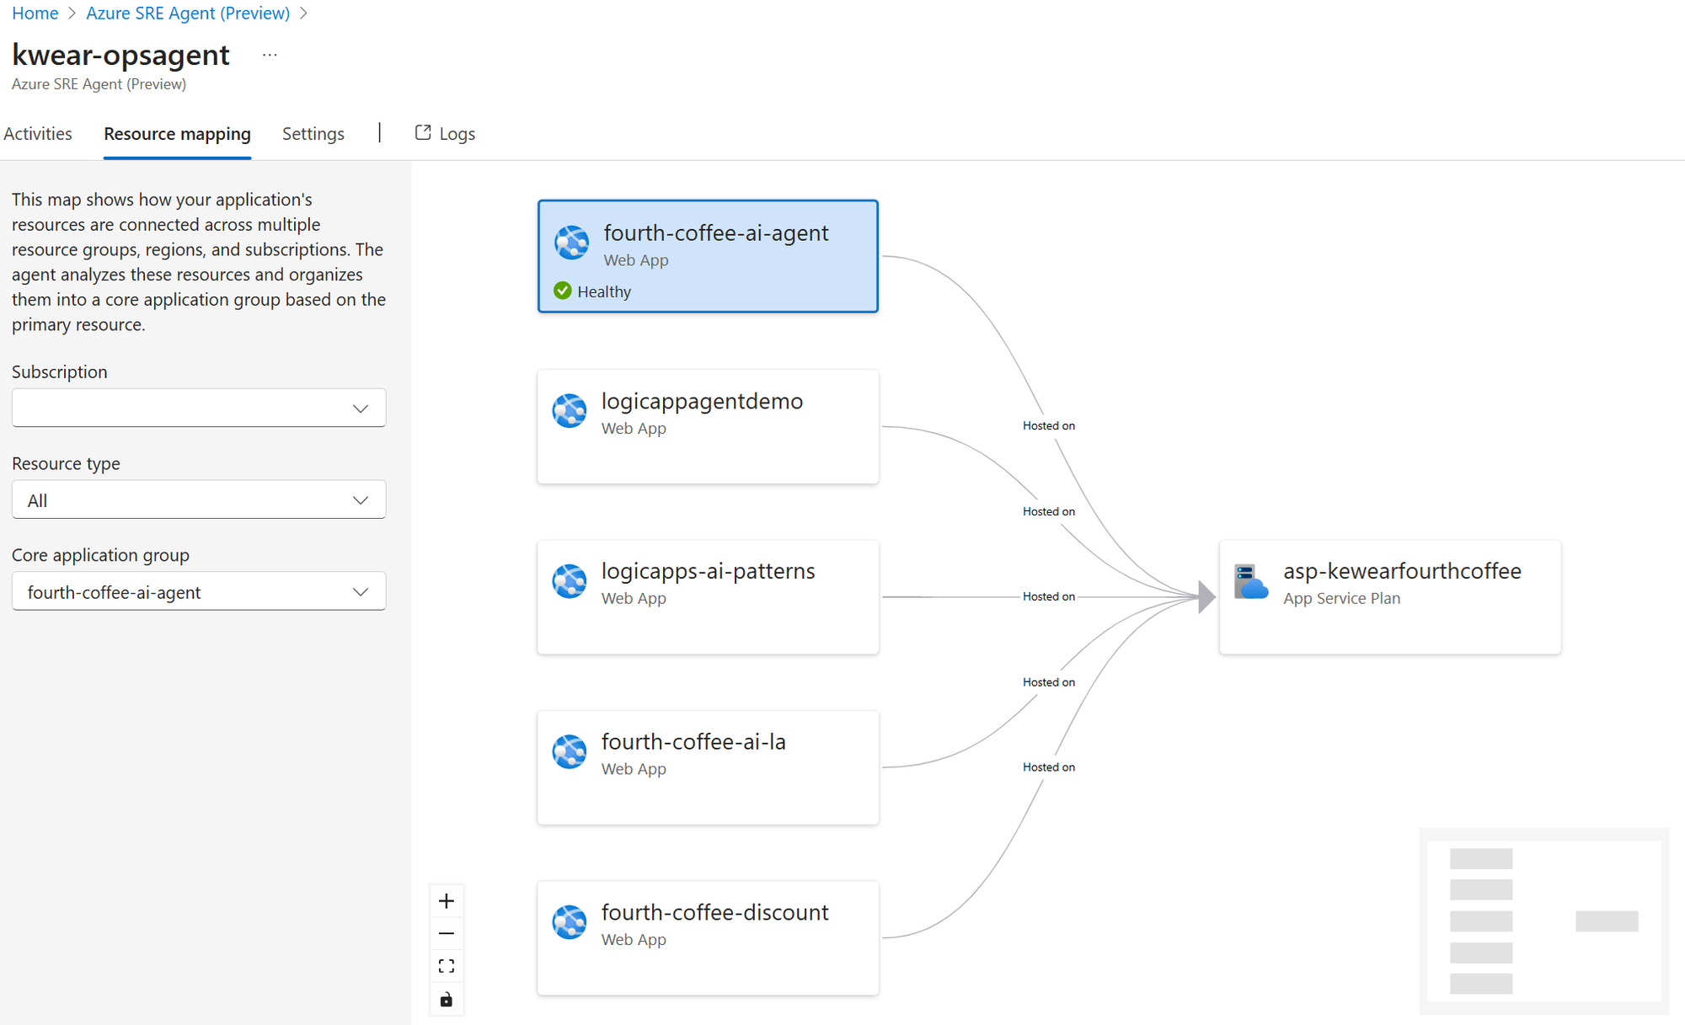Viewport: 1685px width, 1025px height.
Task: Click the minimap overview panel
Action: tap(1544, 921)
